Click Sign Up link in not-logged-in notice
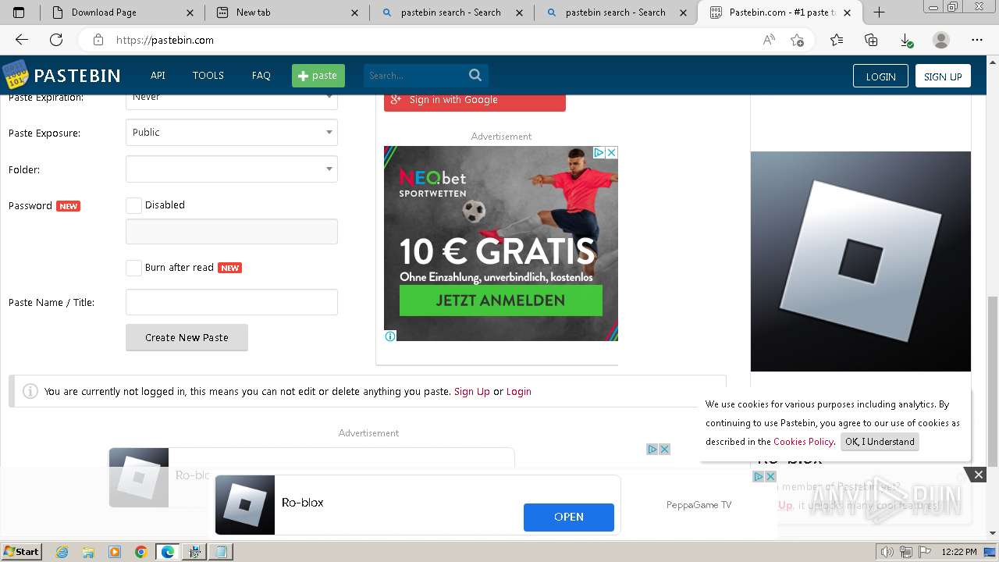The width and height of the screenshot is (999, 562). pyautogui.click(x=472, y=392)
